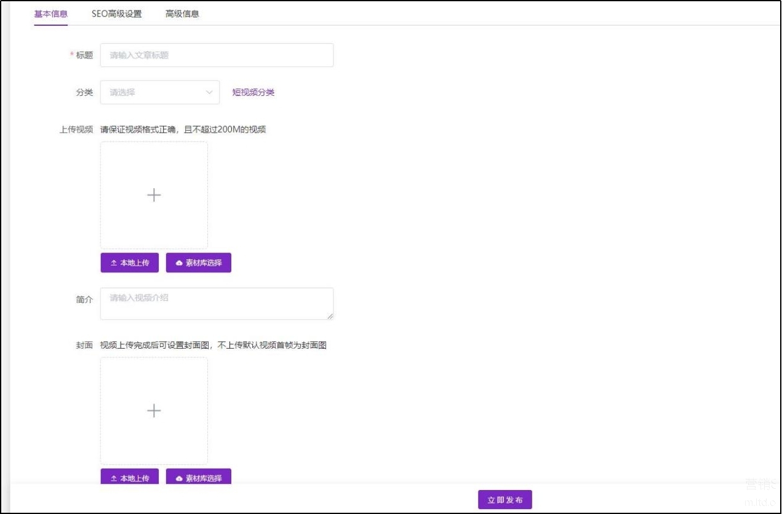Focus the 标题 article title input field
Image resolution: width=782 pixels, height=514 pixels.
(217, 55)
